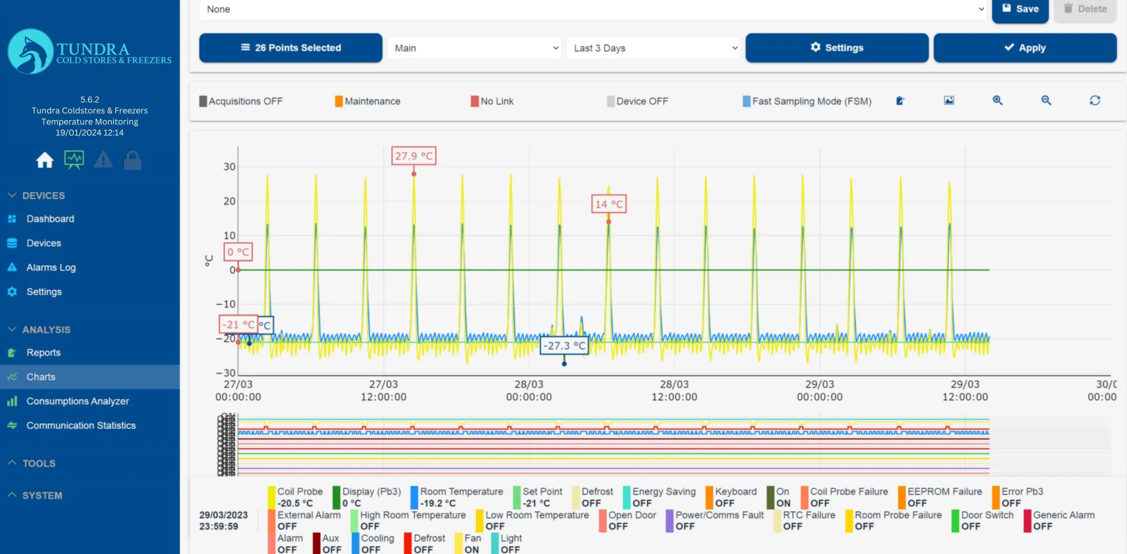This screenshot has width=1127, height=554.
Task: Click the chart edit pencil icon
Action: (x=900, y=101)
